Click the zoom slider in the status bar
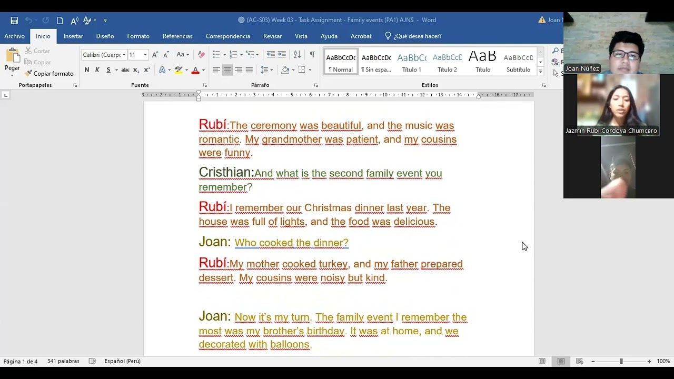The image size is (674, 379). click(621, 361)
